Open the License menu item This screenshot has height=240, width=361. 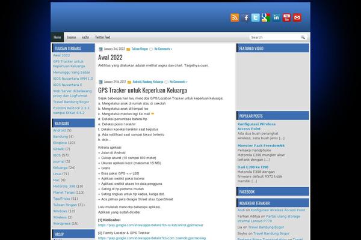(x=72, y=37)
